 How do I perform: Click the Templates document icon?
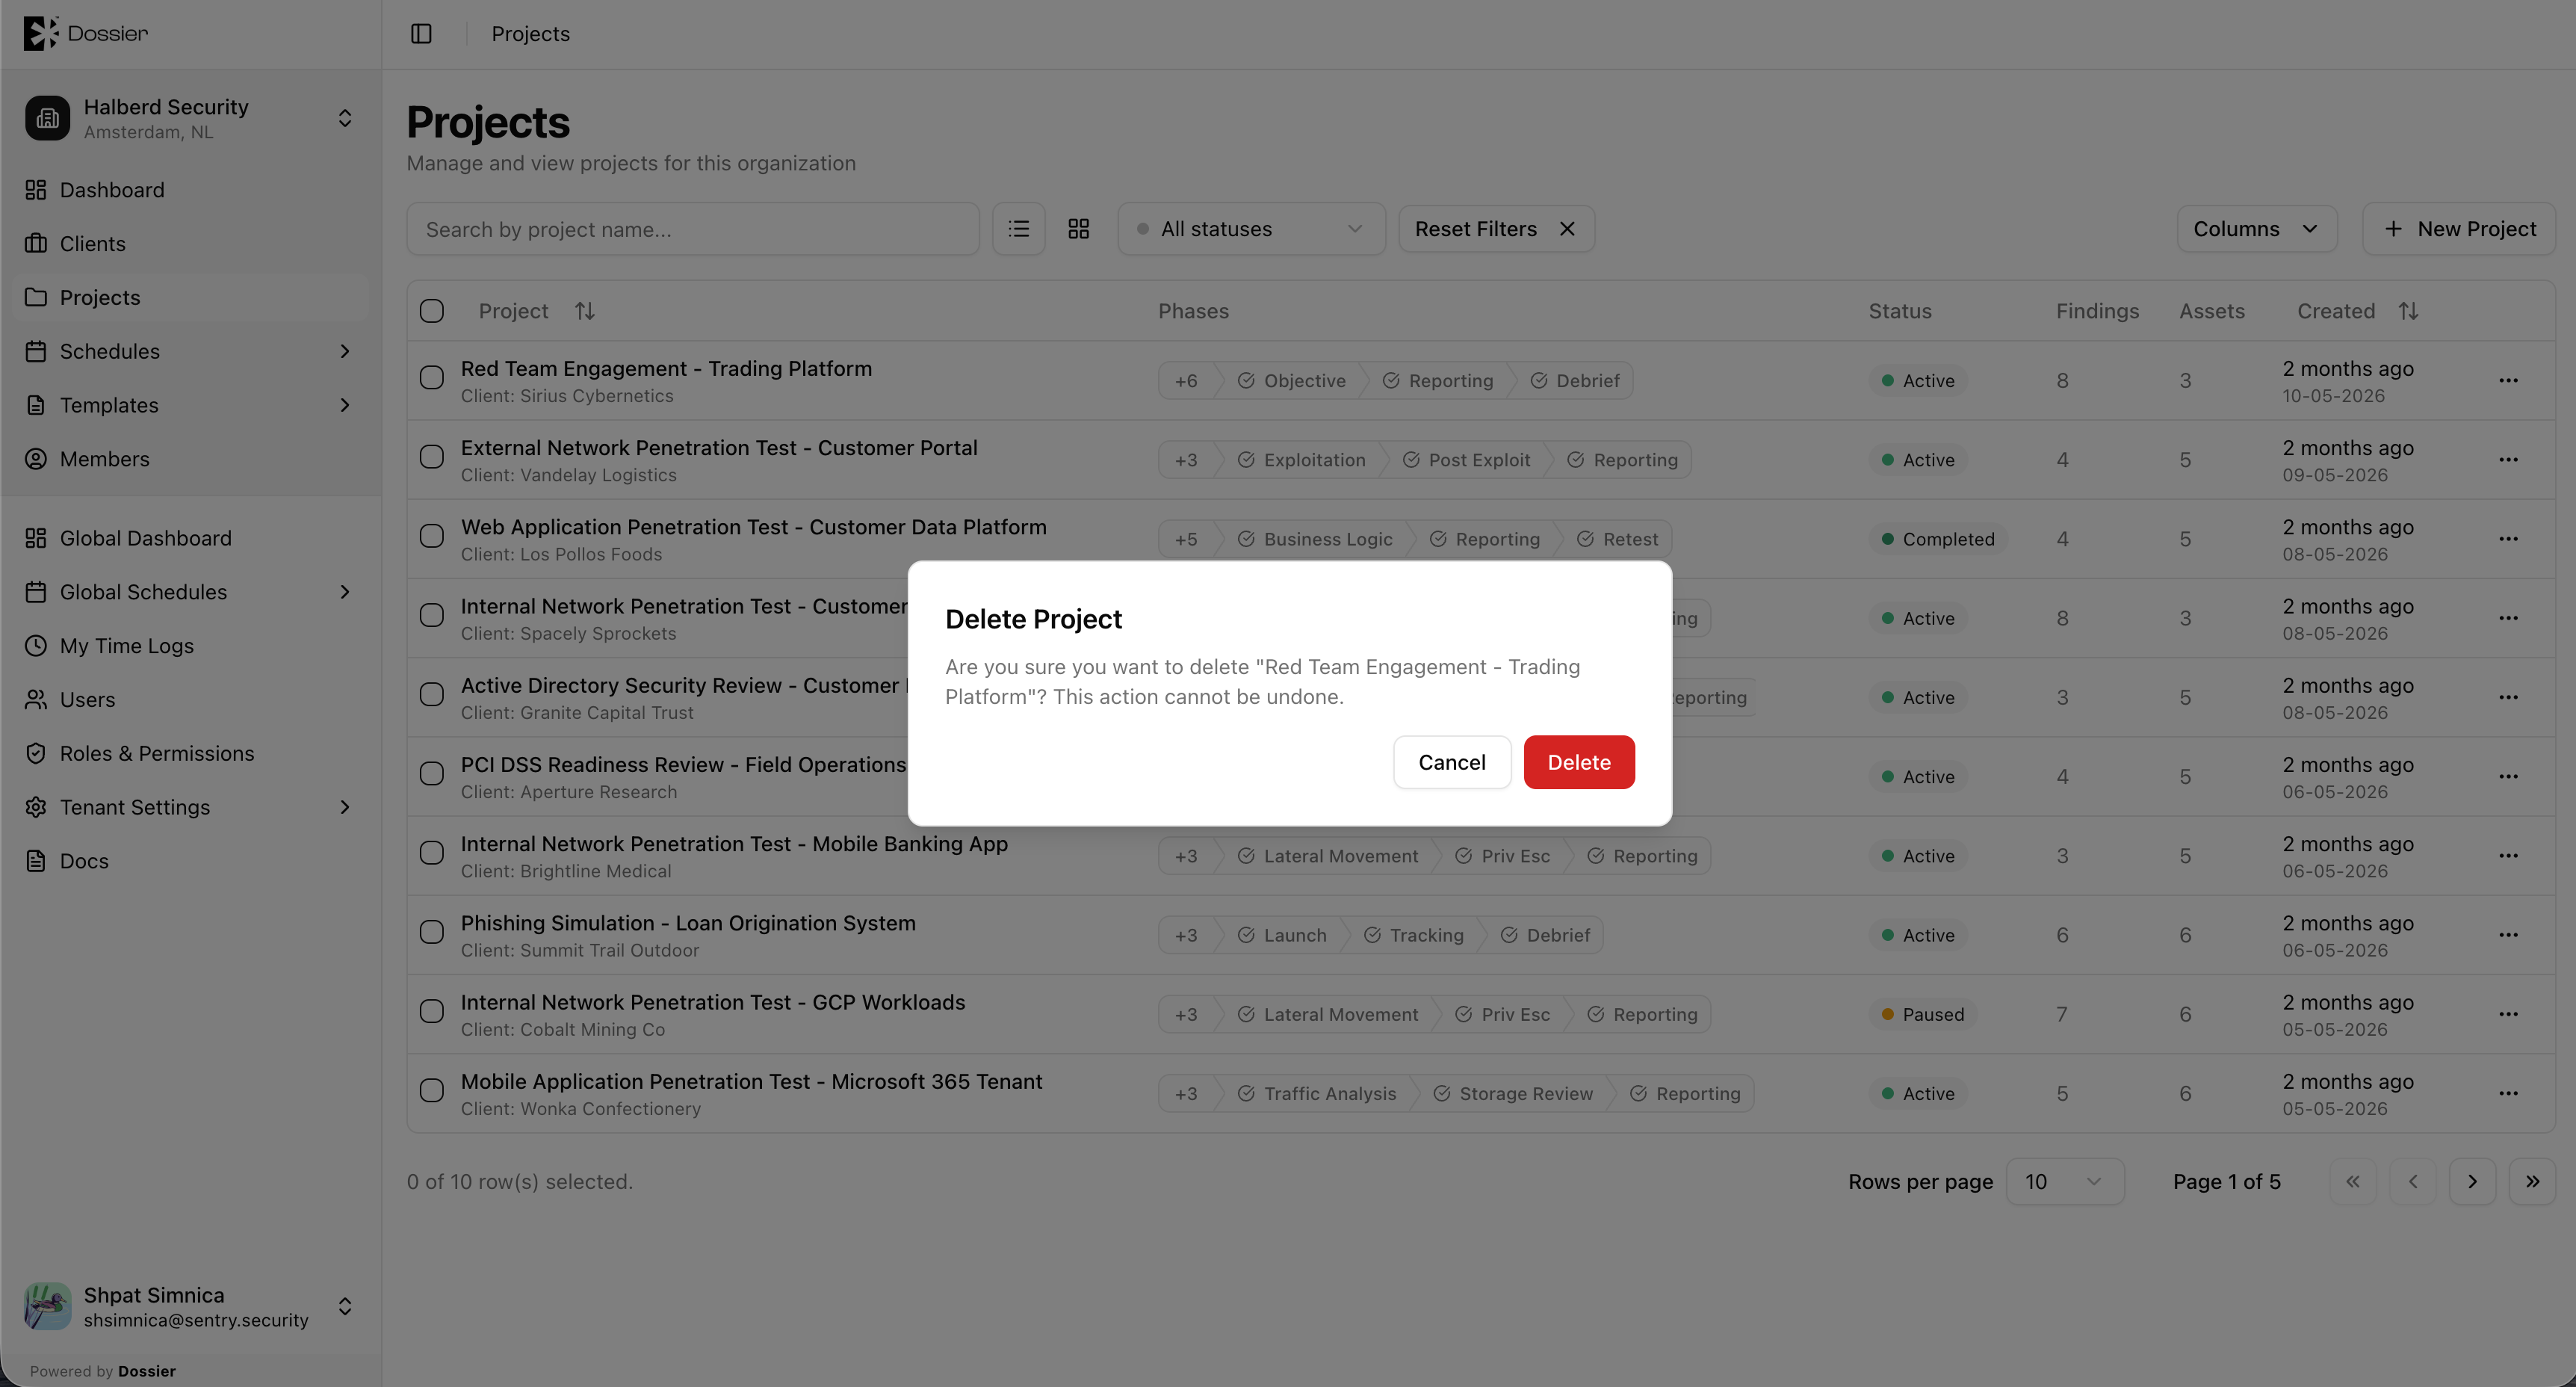(36, 405)
